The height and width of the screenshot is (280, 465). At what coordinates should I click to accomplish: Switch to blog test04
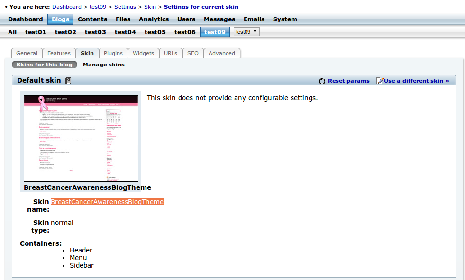click(x=125, y=32)
